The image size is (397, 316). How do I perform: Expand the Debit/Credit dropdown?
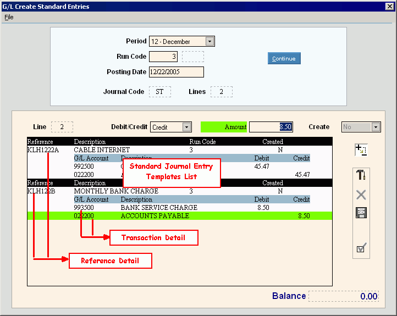186,127
